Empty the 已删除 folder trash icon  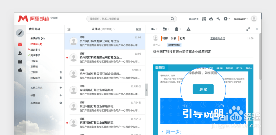click(x=61, y=72)
